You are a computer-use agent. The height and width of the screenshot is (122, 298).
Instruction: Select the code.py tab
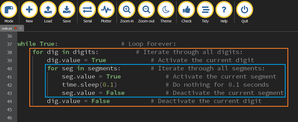pos(7,28)
